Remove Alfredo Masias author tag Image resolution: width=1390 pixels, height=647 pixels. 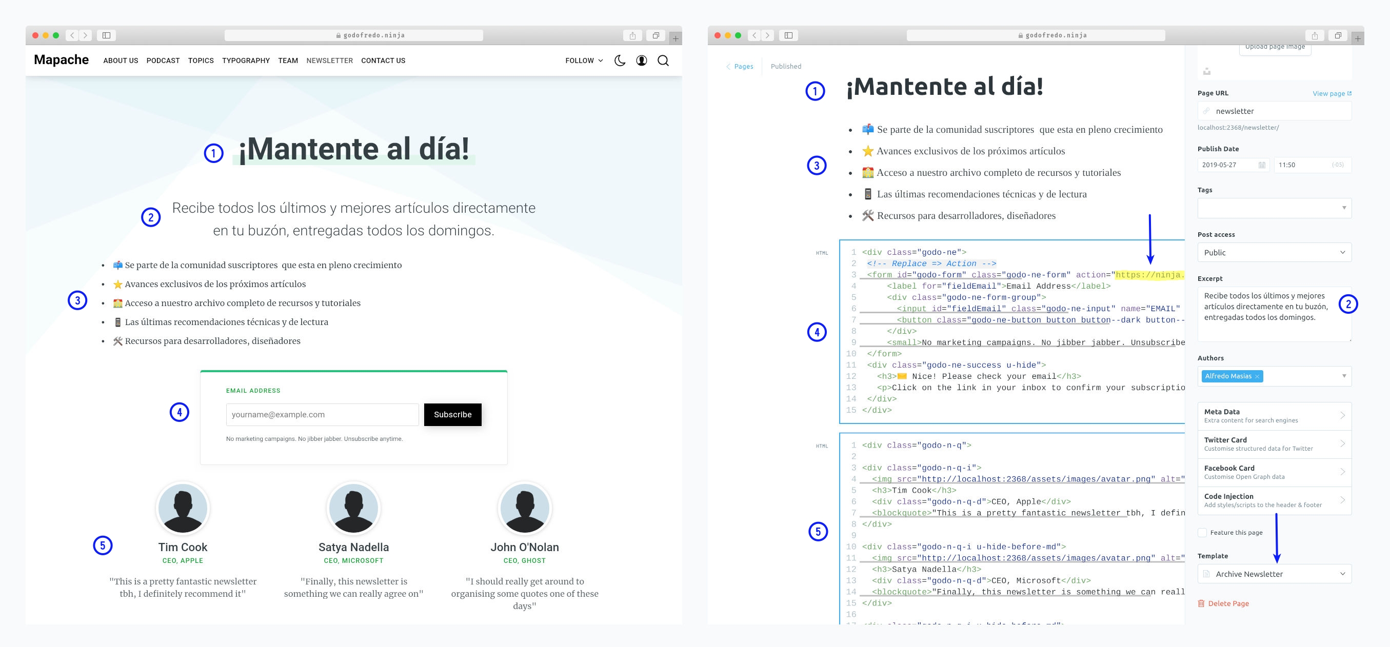[x=1257, y=377]
